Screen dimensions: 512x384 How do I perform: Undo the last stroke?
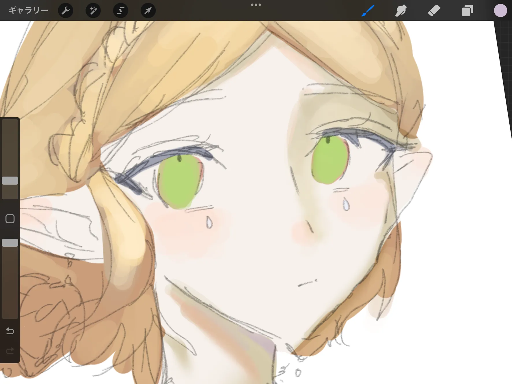point(10,331)
